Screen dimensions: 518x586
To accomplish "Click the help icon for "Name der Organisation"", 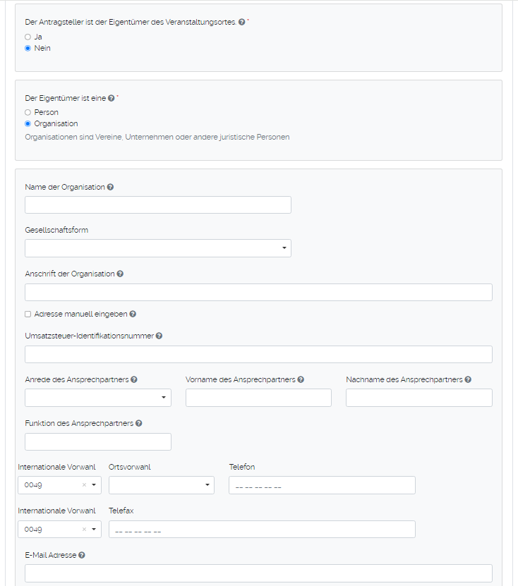I will 111,186.
